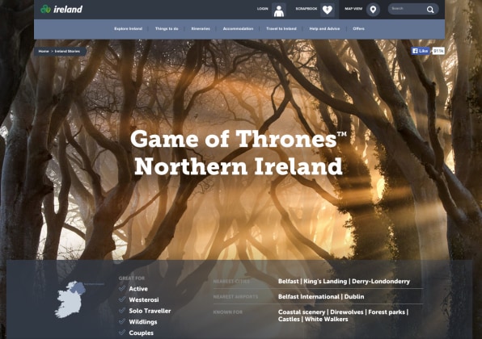Click the search magnifier icon

(x=430, y=10)
